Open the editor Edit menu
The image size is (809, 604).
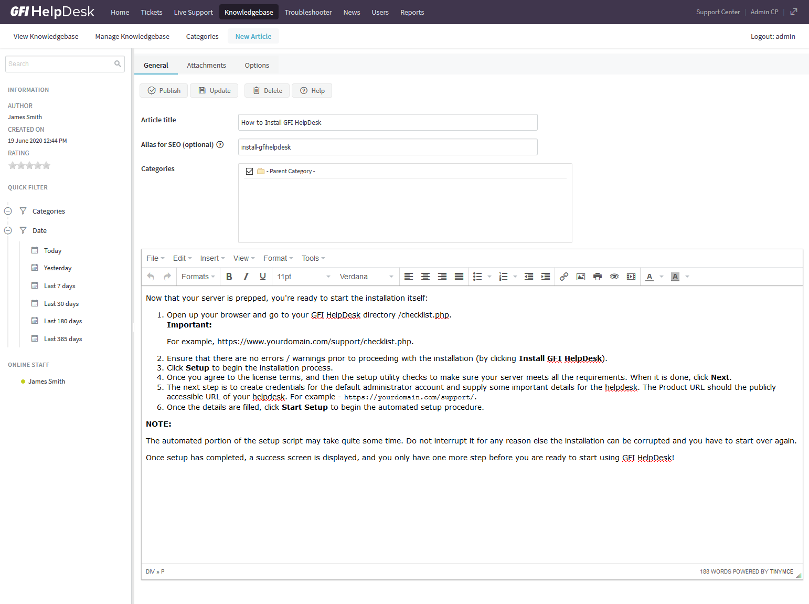182,258
